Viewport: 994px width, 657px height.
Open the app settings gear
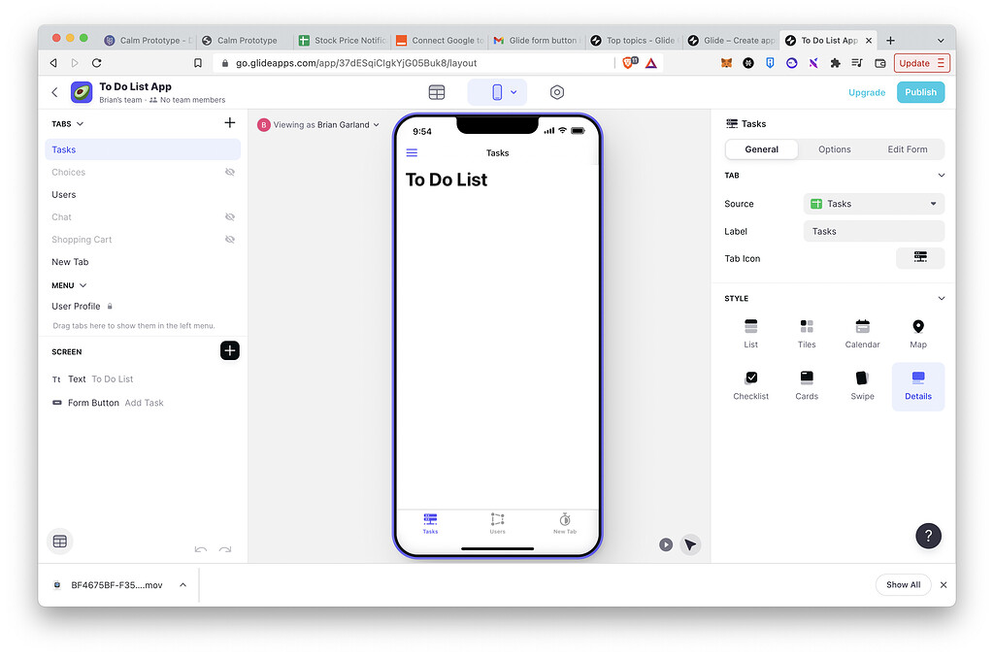pyautogui.click(x=556, y=92)
